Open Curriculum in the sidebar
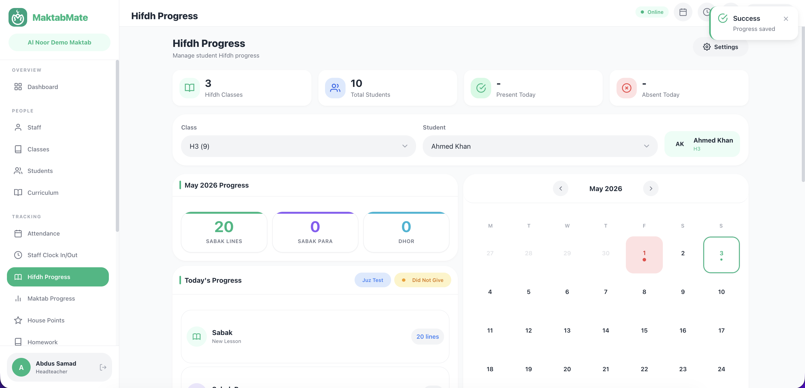Image resolution: width=805 pixels, height=388 pixels. pos(58,192)
